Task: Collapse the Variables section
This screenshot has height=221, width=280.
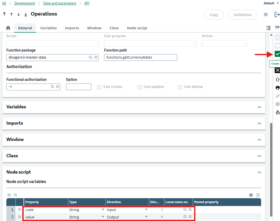Action: click(259, 107)
